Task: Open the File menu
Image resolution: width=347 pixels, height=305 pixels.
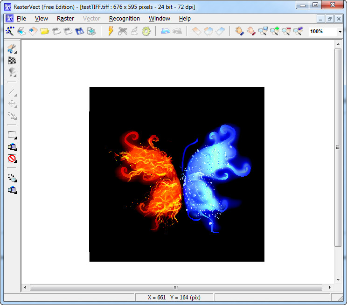Action: click(x=21, y=19)
